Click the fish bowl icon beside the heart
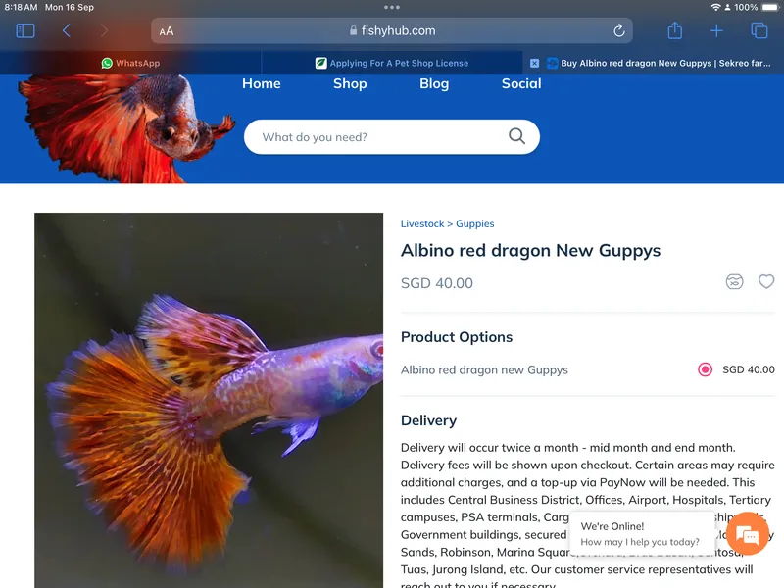Screen dimensions: 784x588 734,281
